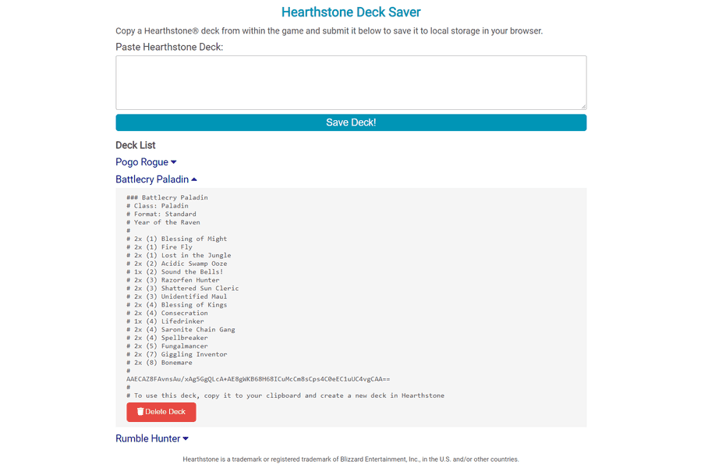Image resolution: width=701 pixels, height=468 pixels.
Task: Collapse the Battlecry Paladin deck
Action: (x=156, y=179)
